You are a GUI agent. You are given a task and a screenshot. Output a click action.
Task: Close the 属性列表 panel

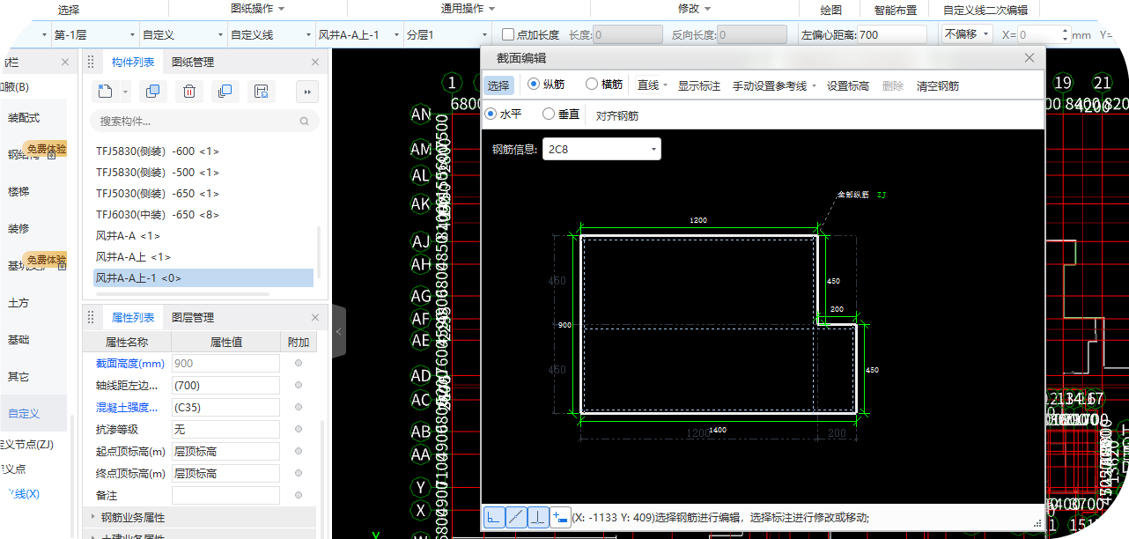[315, 317]
